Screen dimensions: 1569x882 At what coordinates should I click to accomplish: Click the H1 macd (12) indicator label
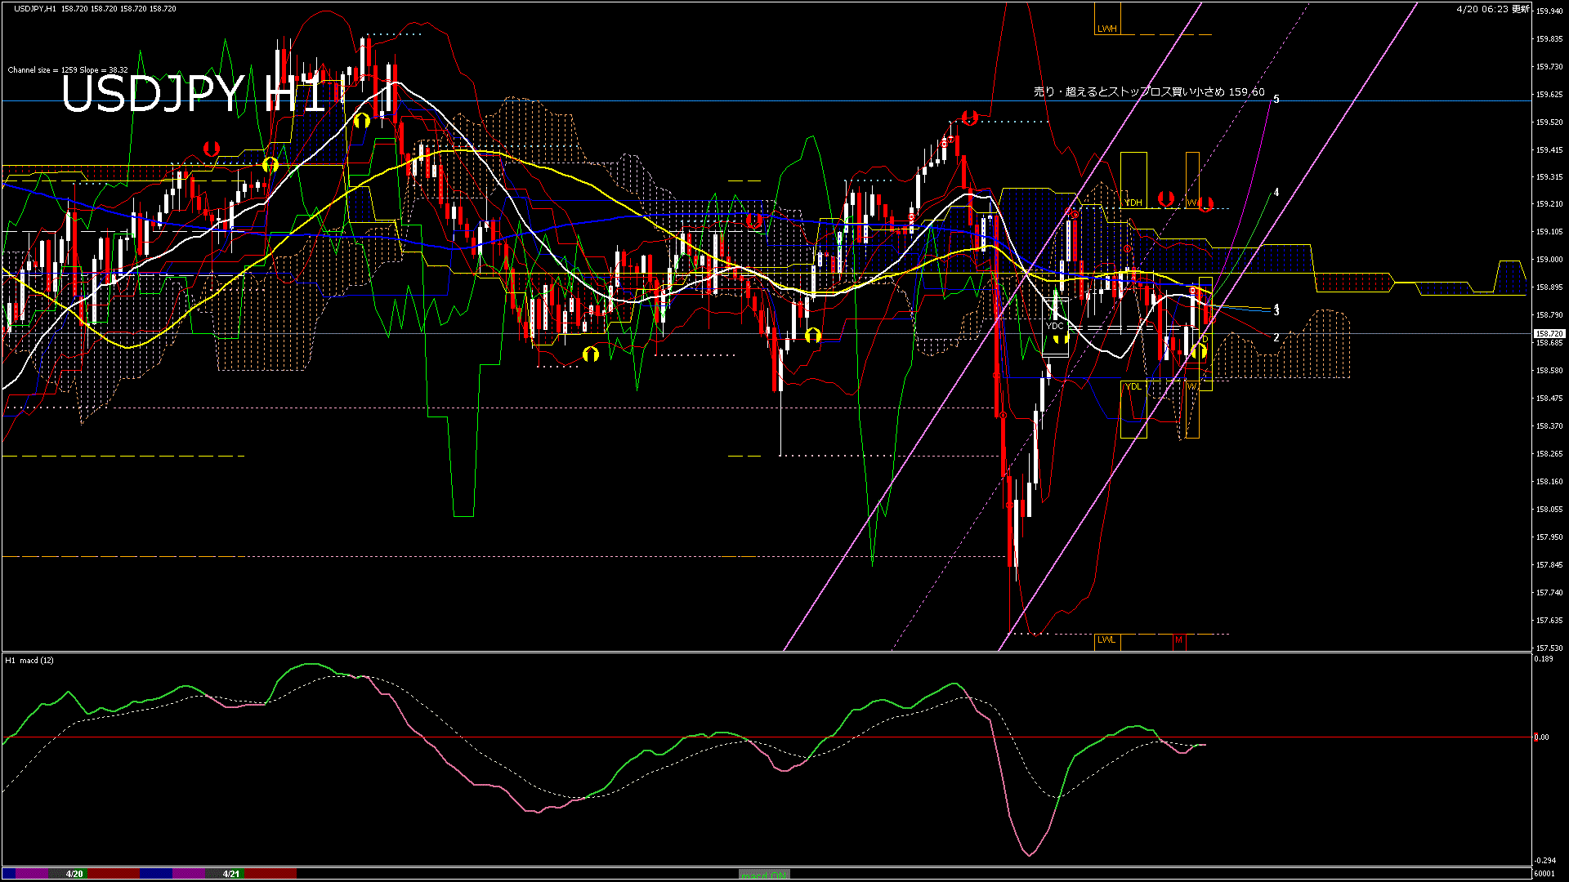click(x=29, y=660)
